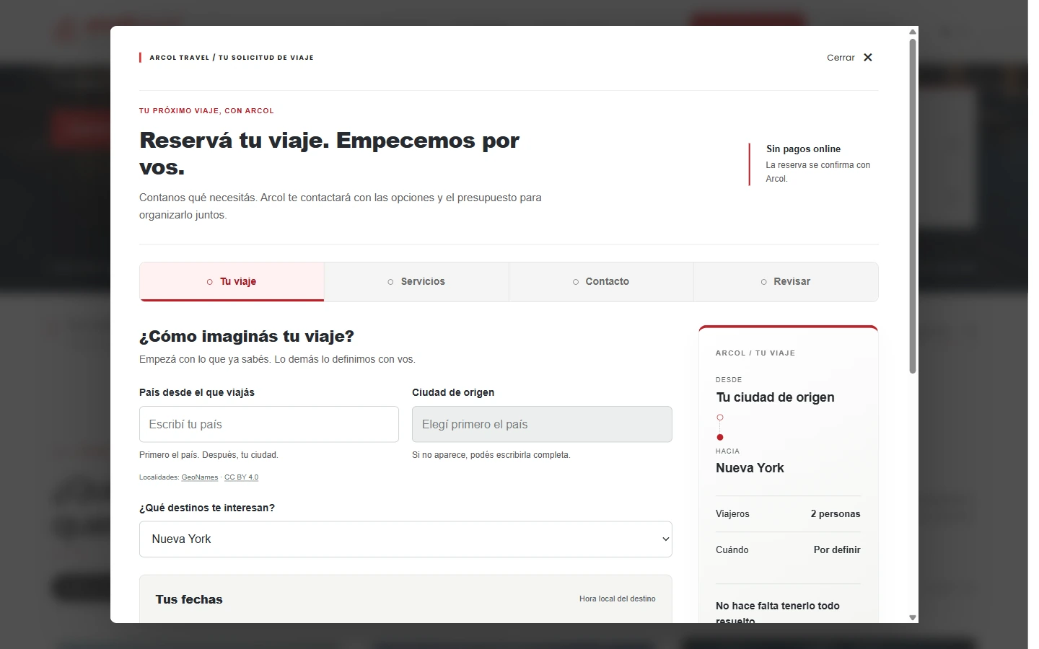Click the Tus fechas section heading
Screen dimensions: 1039x649
click(x=189, y=600)
